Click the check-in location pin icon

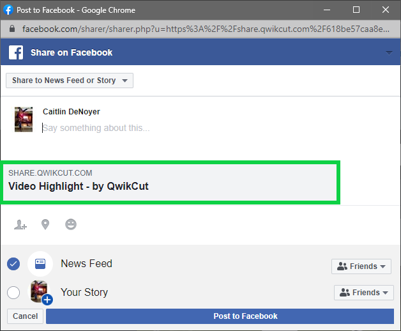pyautogui.click(x=45, y=224)
